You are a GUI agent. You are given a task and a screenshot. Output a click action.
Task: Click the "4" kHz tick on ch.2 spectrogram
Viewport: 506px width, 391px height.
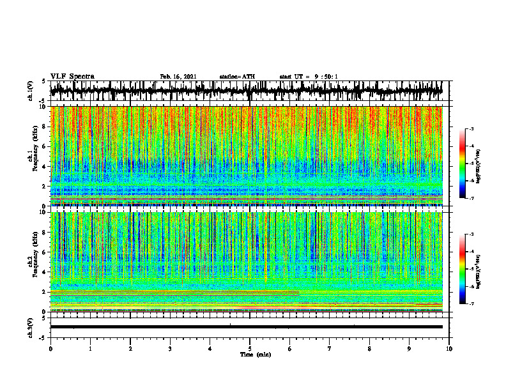click(44, 272)
